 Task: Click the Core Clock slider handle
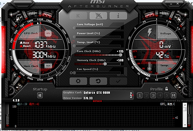(121, 55)
